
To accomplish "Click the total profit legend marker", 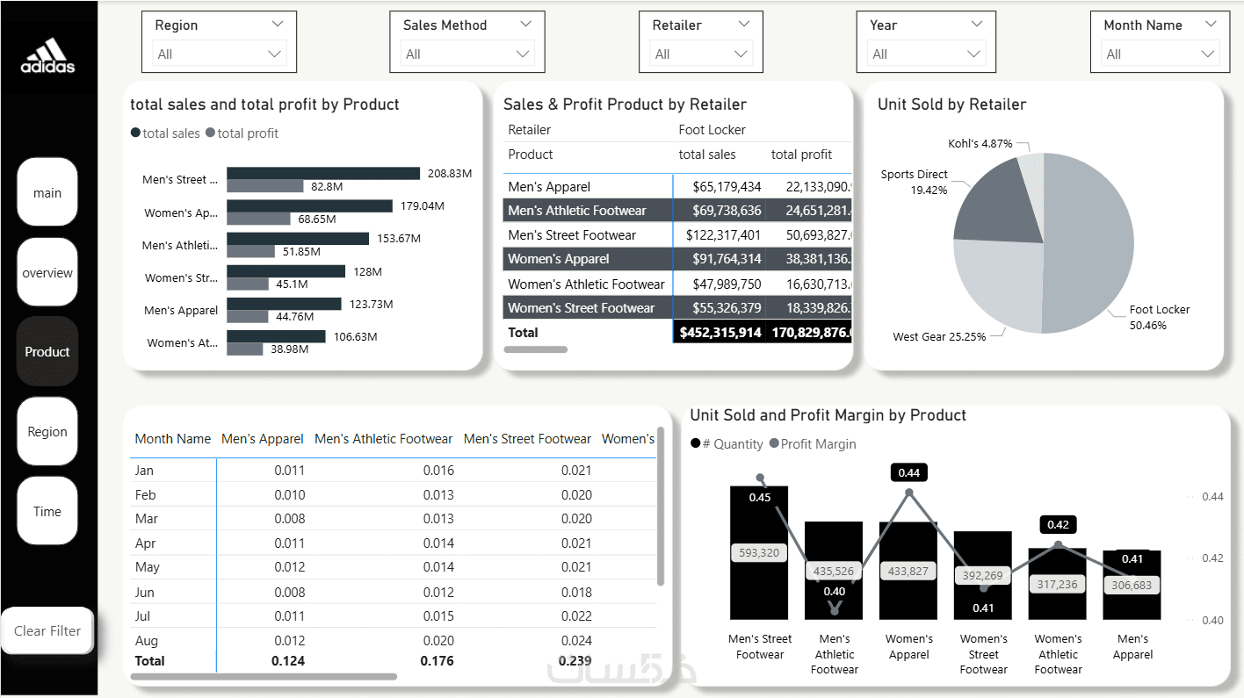I will tap(210, 133).
